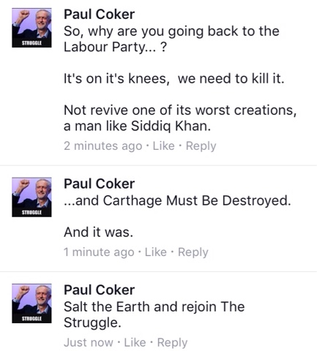The image size is (317, 351).
Task: Reply to the Salt the Earth comment
Action: point(172,343)
